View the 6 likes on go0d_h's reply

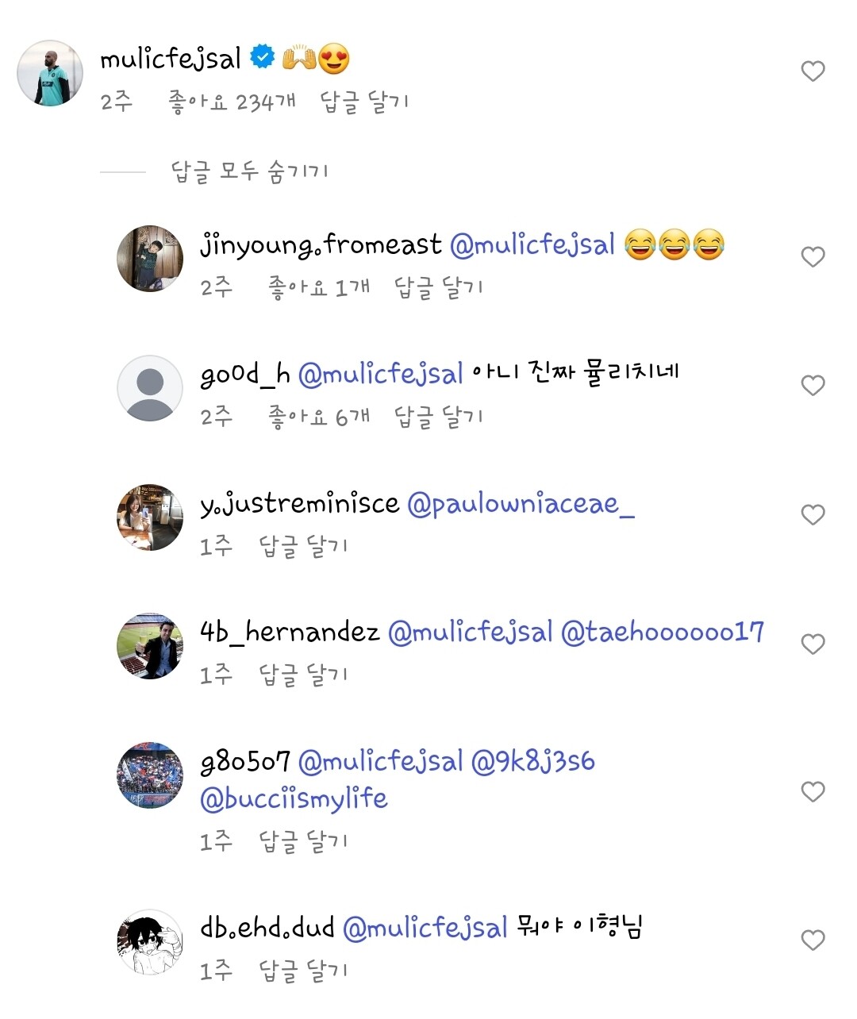click(x=319, y=417)
